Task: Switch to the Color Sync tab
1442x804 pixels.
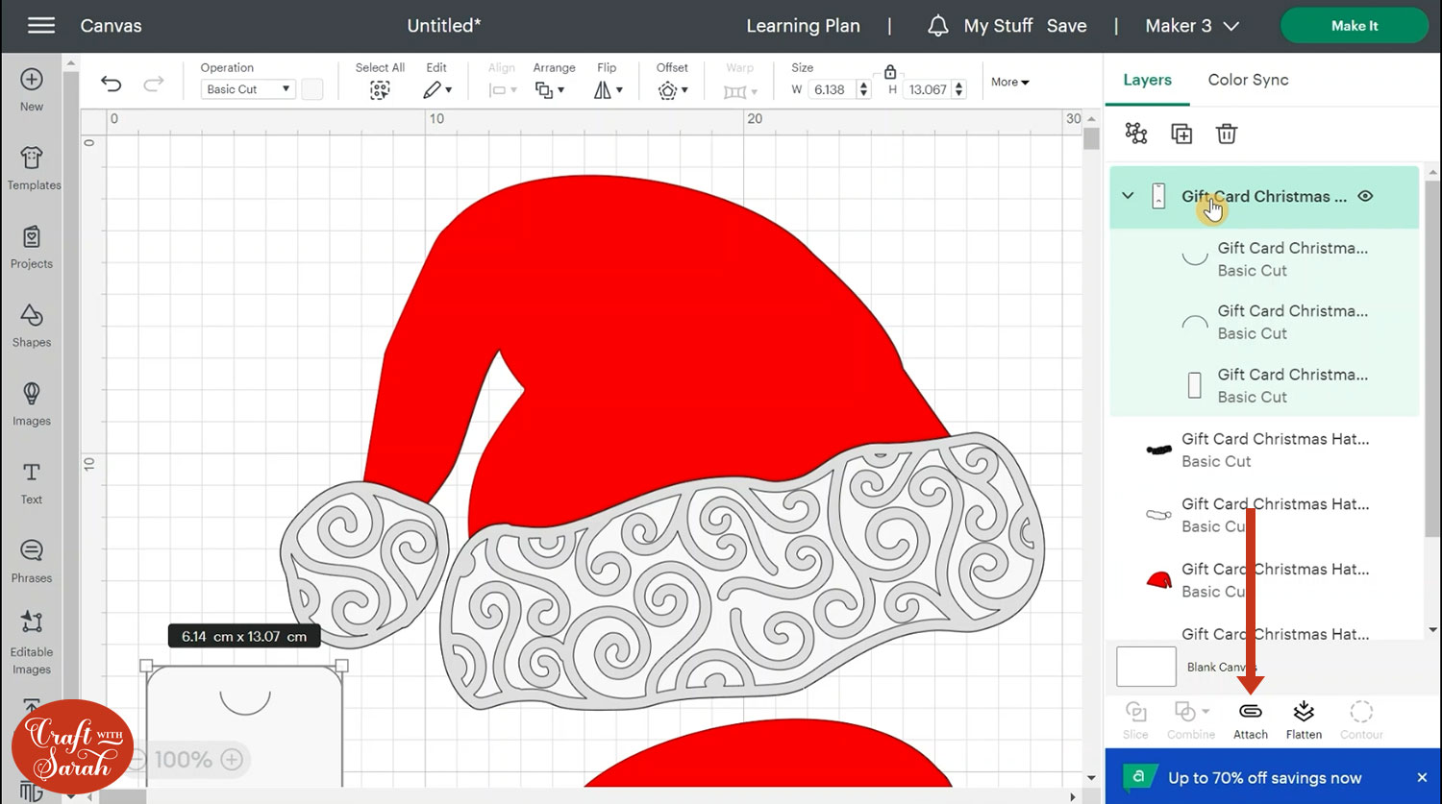Action: coord(1248,80)
